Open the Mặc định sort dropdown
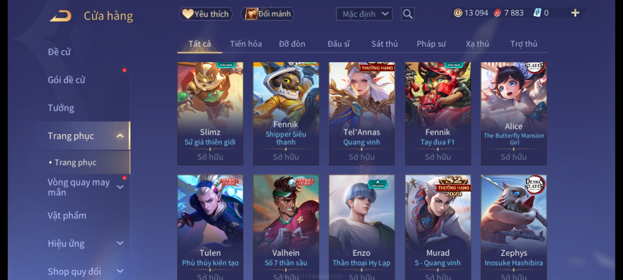The image size is (623, 280). point(364,14)
